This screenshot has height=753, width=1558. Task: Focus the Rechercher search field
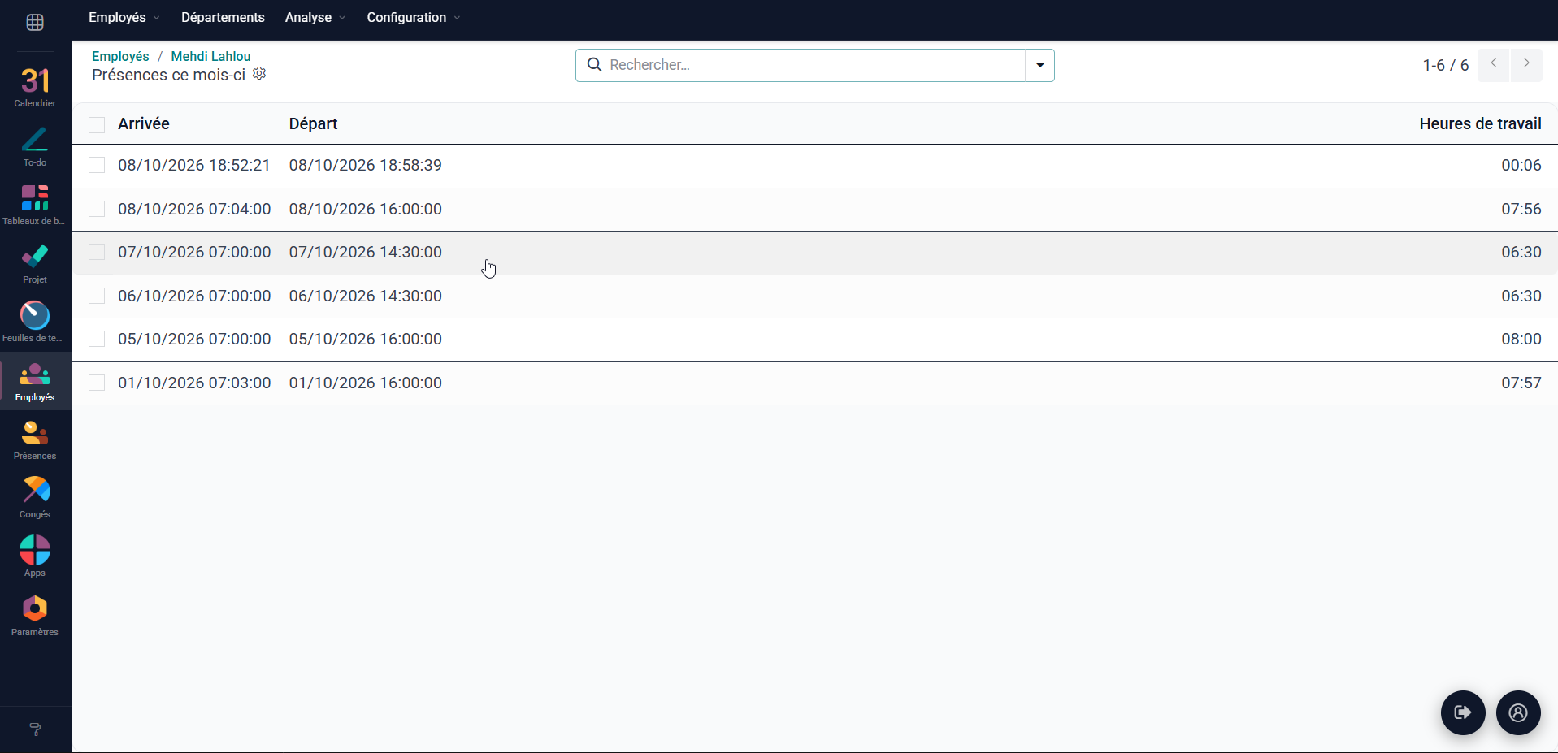pyautogui.click(x=813, y=65)
